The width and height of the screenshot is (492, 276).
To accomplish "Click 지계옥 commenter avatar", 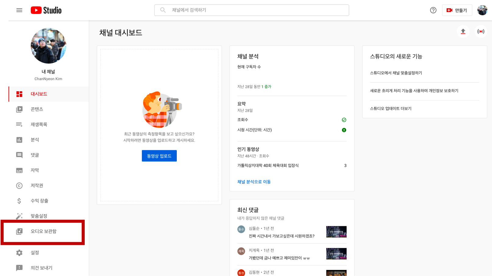I will pyautogui.click(x=241, y=251).
